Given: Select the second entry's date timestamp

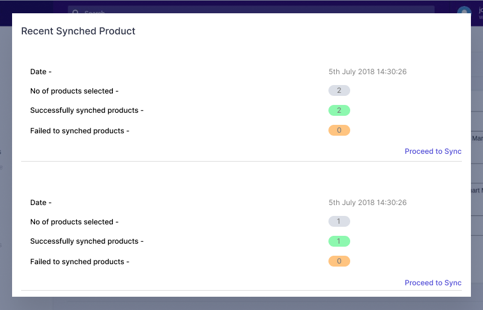Looking at the screenshot, I should (368, 203).
